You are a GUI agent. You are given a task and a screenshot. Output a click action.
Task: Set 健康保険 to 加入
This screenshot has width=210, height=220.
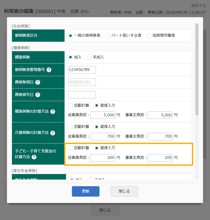pos(70,57)
